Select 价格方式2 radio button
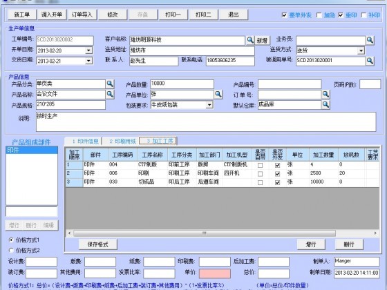Screen dimensions: 387x290 11,250
